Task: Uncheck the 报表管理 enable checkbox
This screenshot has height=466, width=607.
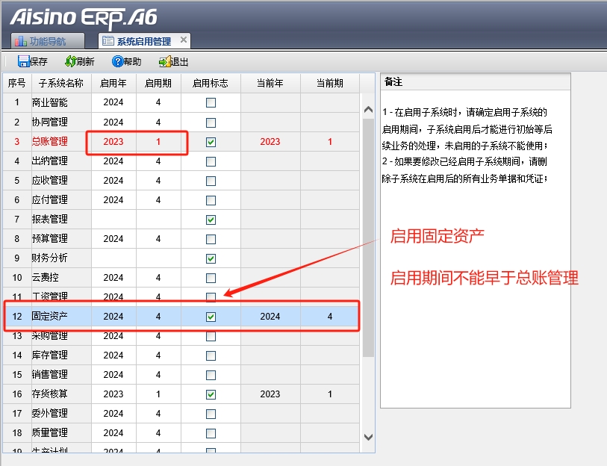Action: 211,219
